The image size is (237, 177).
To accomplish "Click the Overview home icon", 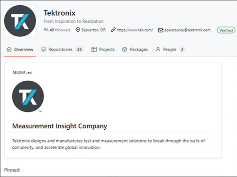I will (x=9, y=49).
